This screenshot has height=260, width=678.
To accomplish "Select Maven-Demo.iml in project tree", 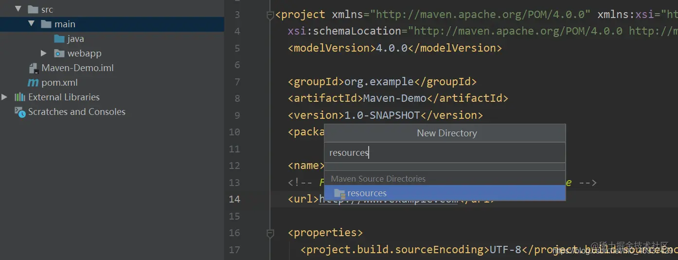I will pos(77,68).
